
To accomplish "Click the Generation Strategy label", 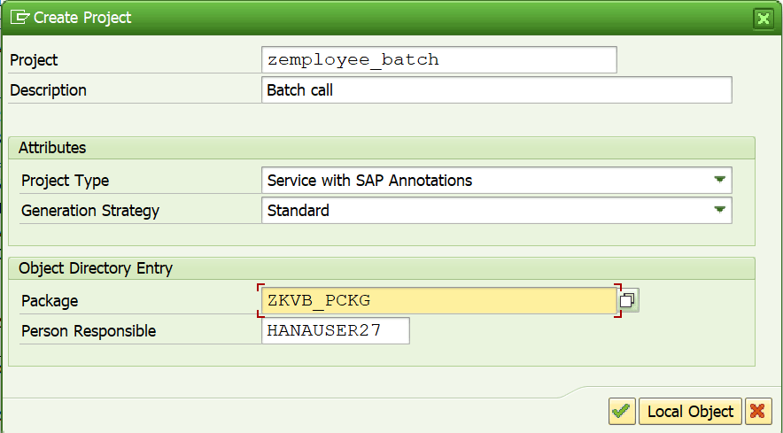I will (89, 211).
